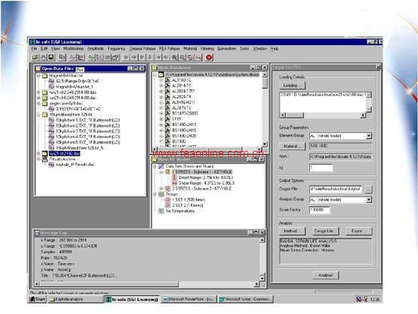Click the Message Log vertical scrollbar up arrow
Viewport: 418px width, 314px height.
[x=263, y=240]
